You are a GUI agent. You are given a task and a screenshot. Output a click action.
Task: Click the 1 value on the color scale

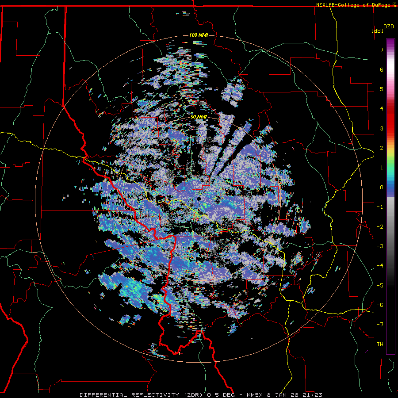(x=382, y=168)
